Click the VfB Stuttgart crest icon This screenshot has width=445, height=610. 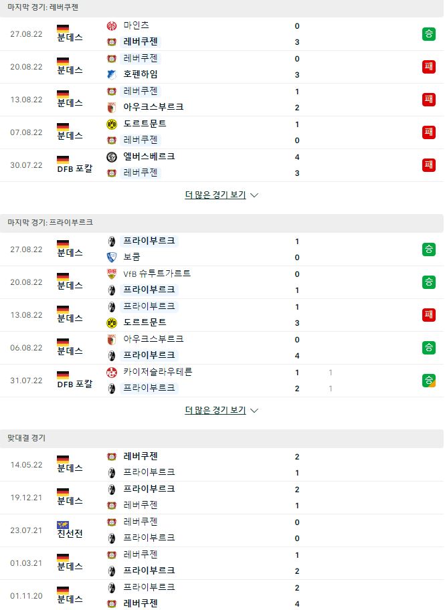111,274
